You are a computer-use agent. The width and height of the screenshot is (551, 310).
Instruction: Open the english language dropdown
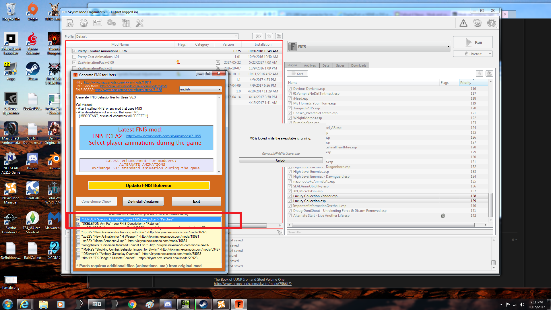pos(201,89)
